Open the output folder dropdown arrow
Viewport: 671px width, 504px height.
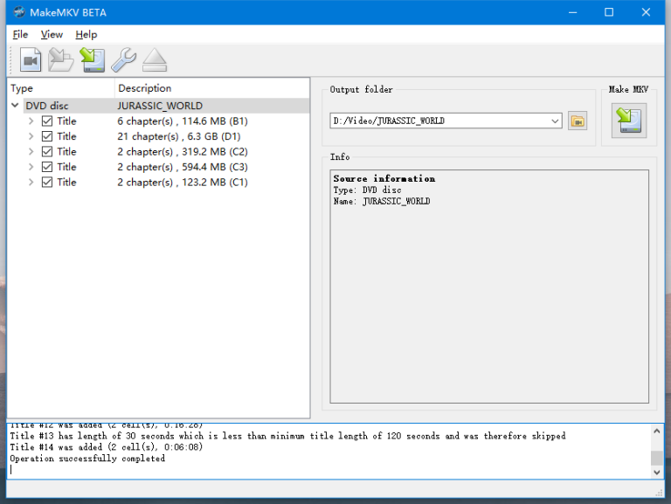click(555, 121)
